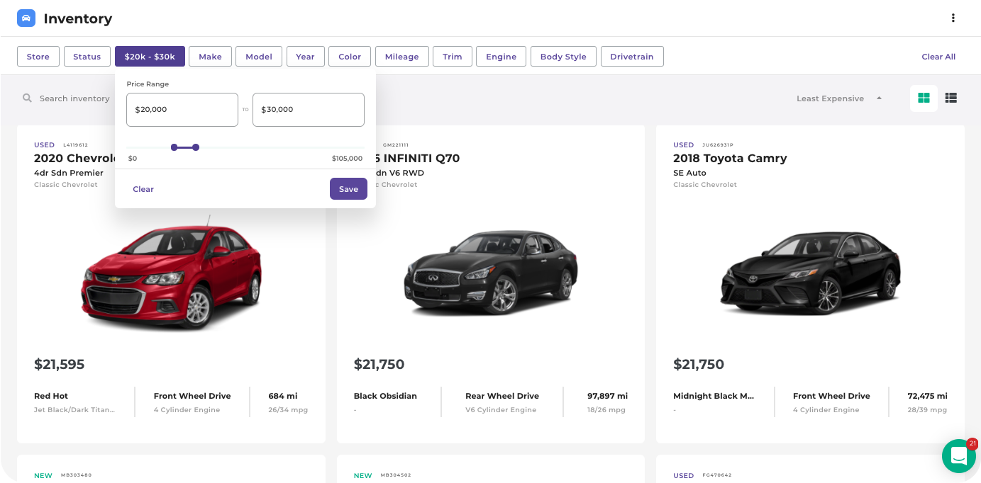Open the Make filter dropdown
981x483 pixels.
pos(210,56)
